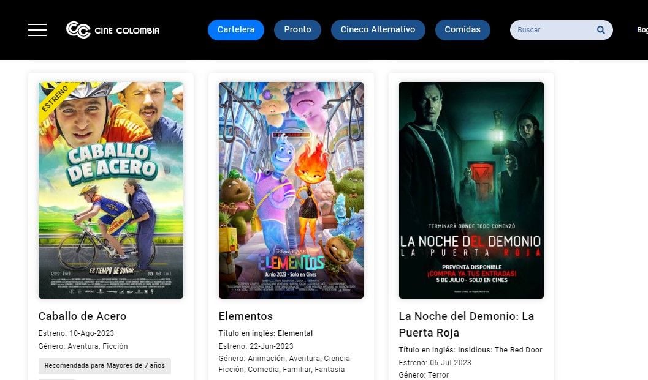Open La Noche del Demonio: La Puerta Roja
Viewport: 648px width, 380px height.
coord(466,324)
